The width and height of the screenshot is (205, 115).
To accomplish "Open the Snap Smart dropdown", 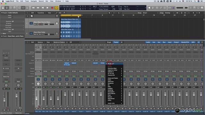I will (x=150, y=13).
